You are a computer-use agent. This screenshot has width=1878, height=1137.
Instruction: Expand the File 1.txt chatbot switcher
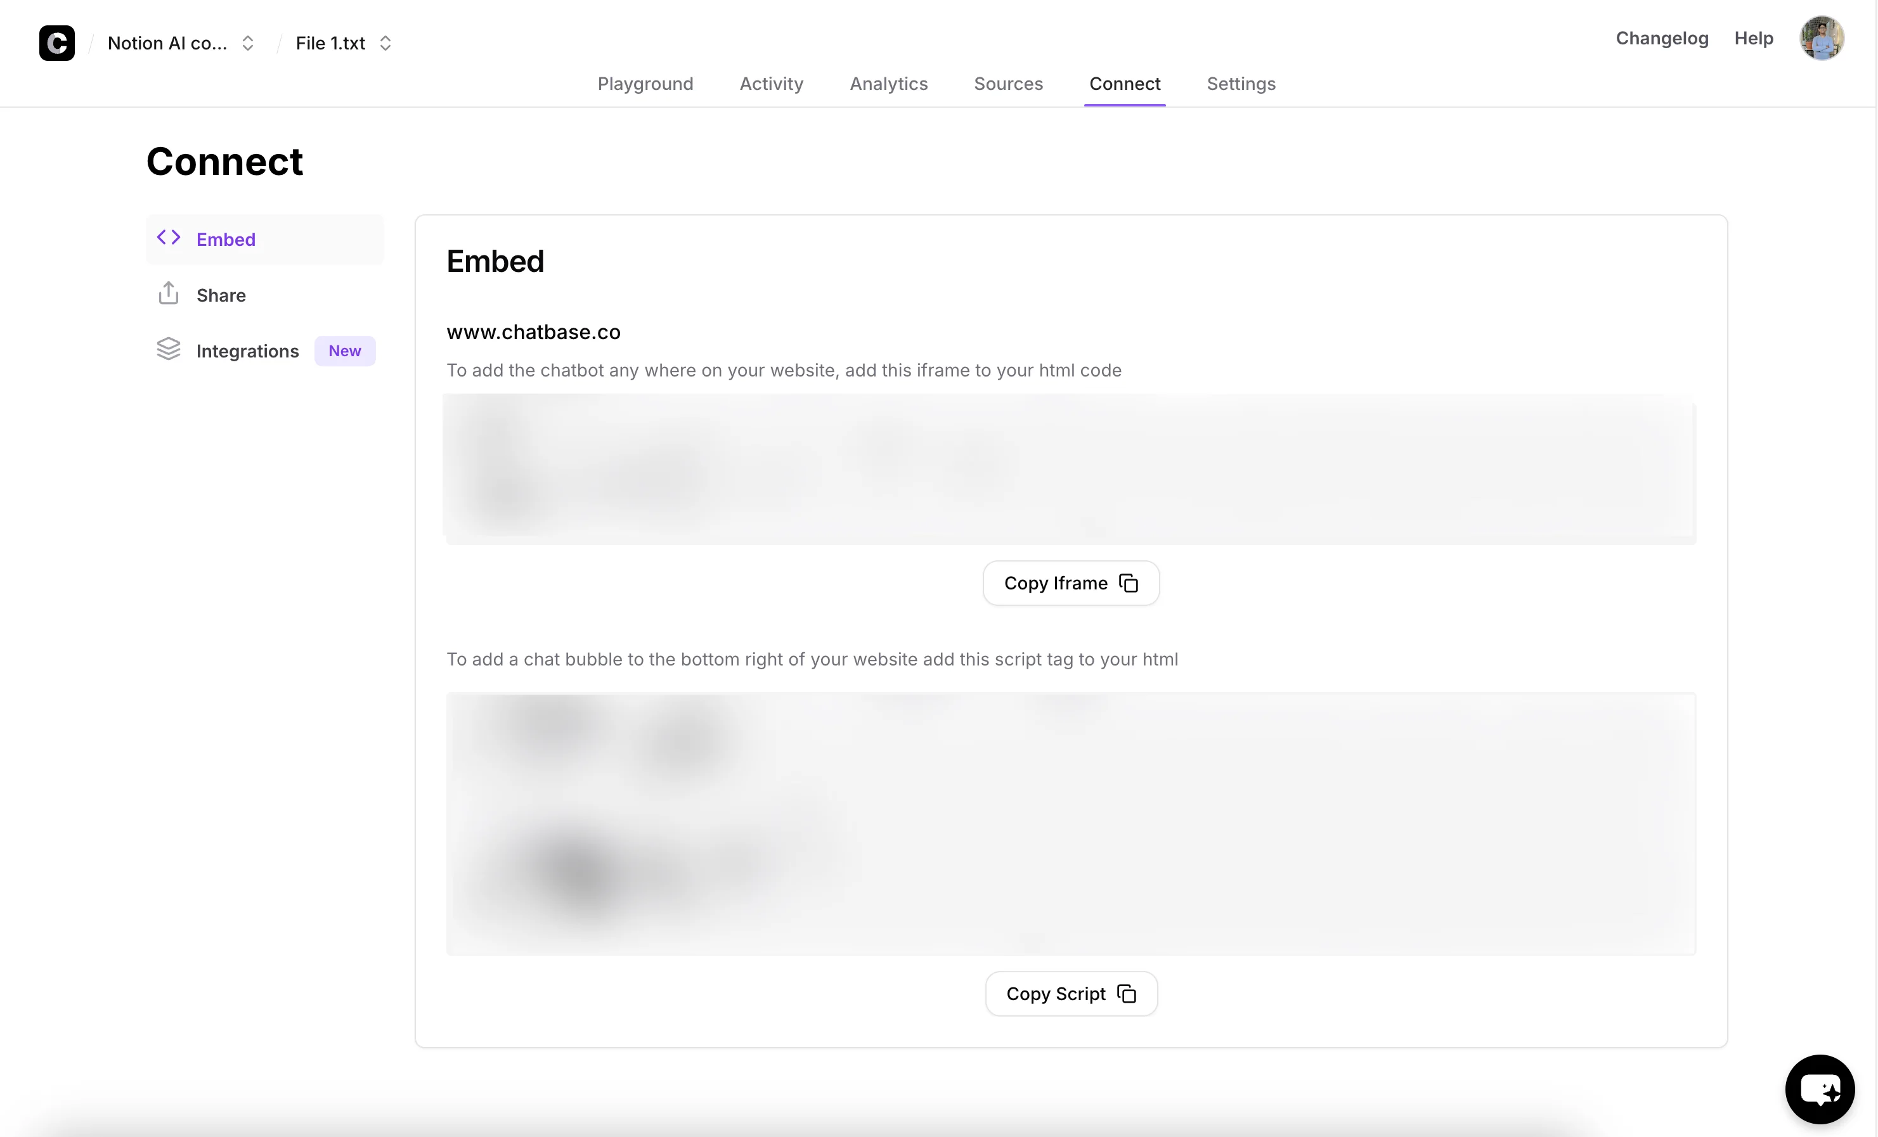[x=385, y=44]
